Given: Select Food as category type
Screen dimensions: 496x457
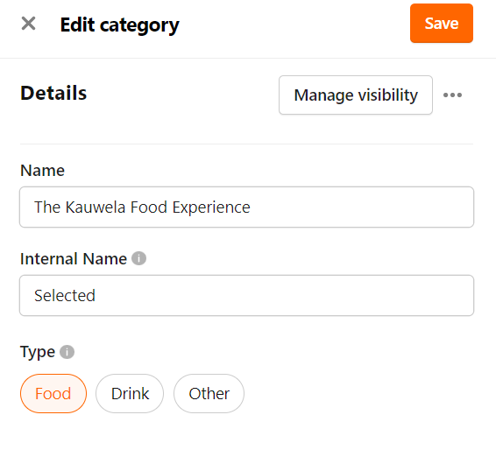Looking at the screenshot, I should click(53, 393).
